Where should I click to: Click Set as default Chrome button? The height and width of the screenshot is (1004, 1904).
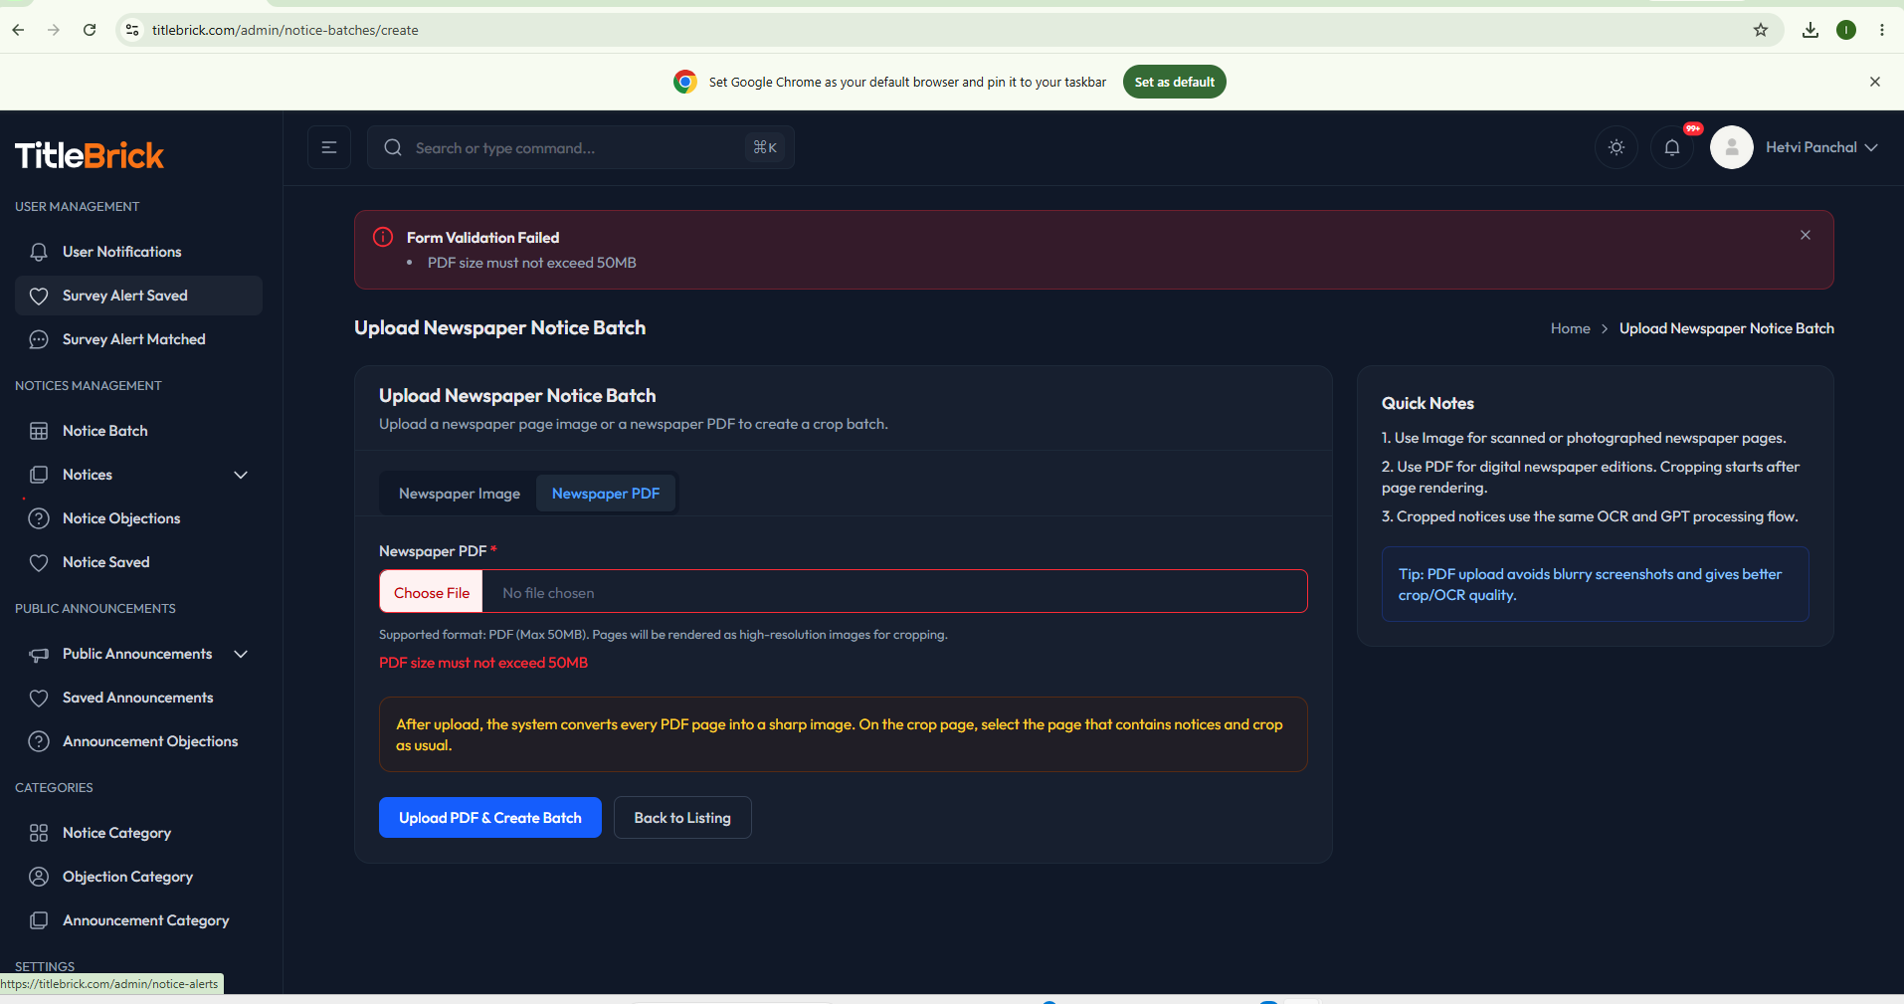point(1174,82)
